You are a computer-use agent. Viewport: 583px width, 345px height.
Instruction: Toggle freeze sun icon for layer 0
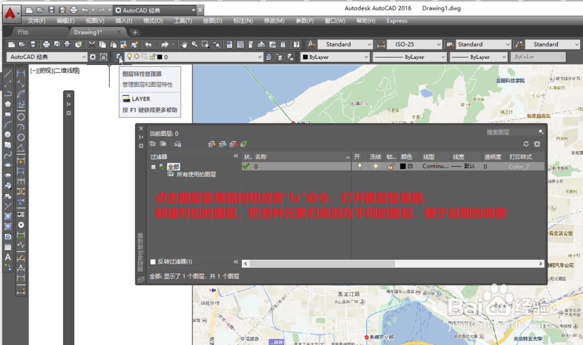tap(375, 166)
